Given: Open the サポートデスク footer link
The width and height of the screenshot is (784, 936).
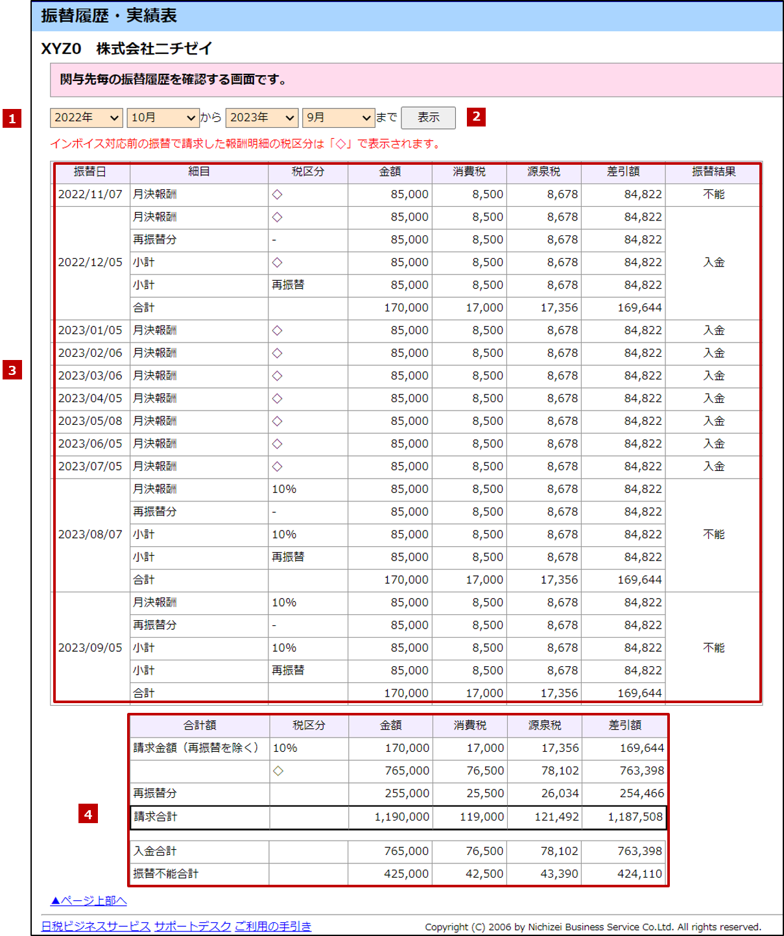Looking at the screenshot, I should pos(193,926).
